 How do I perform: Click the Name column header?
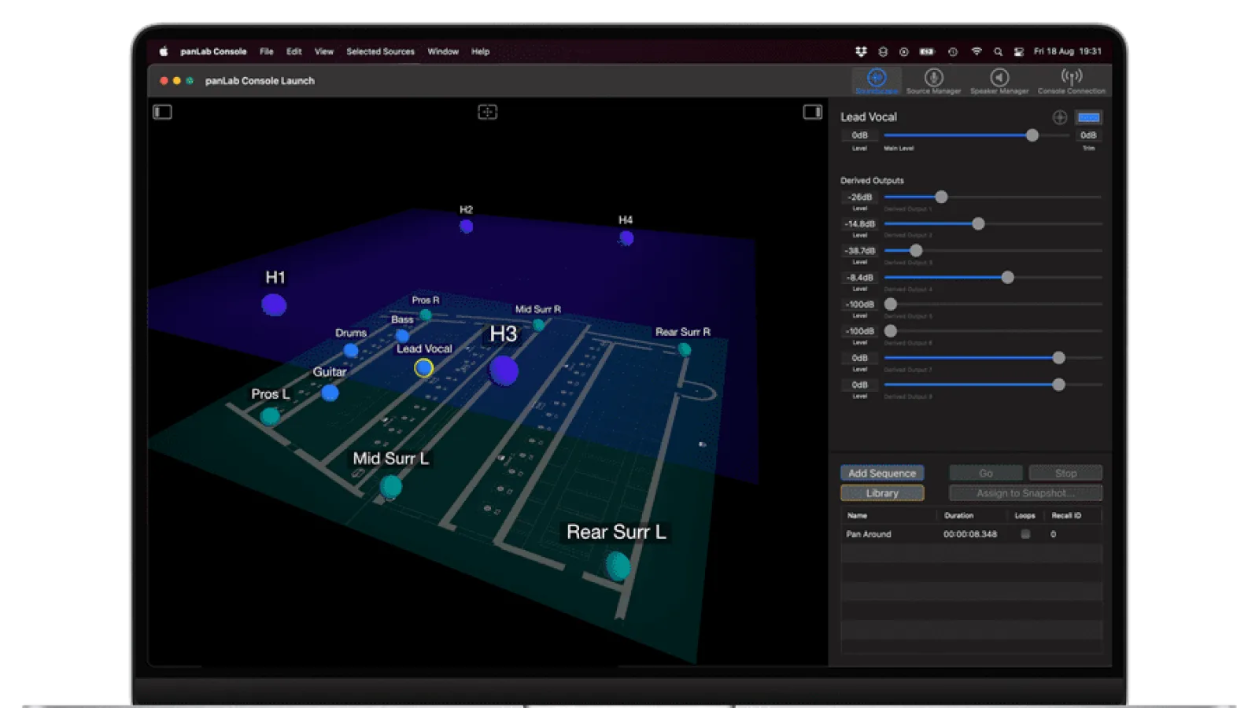[889, 516]
